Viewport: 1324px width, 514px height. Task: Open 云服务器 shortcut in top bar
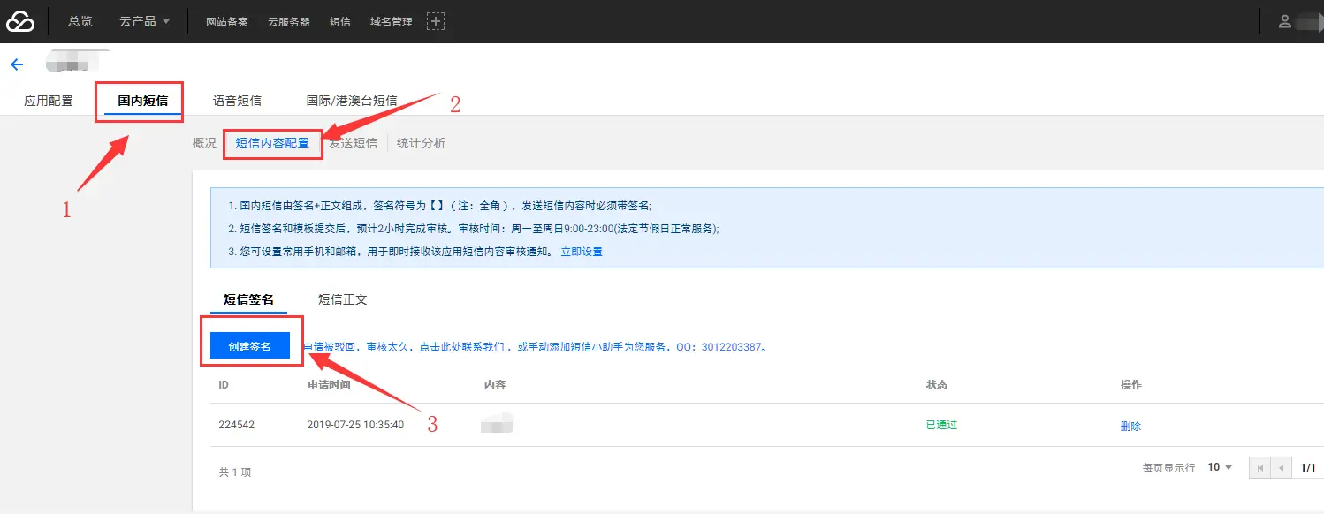click(x=289, y=22)
